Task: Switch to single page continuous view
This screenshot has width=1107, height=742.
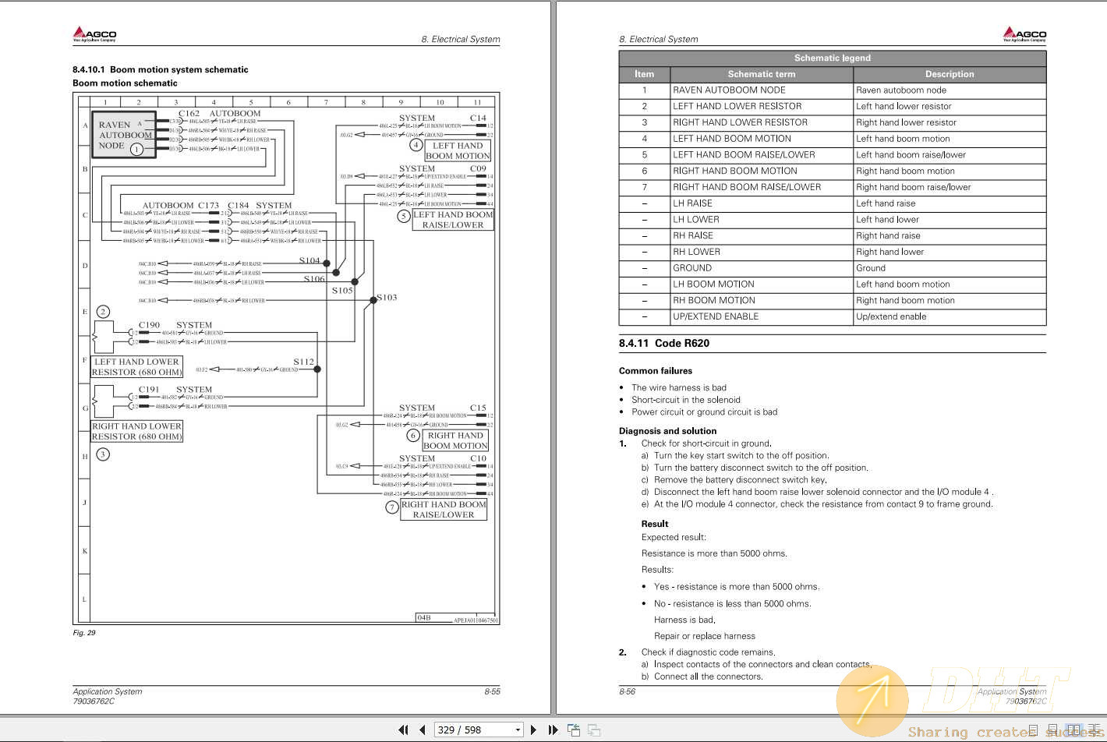Action: [1052, 730]
